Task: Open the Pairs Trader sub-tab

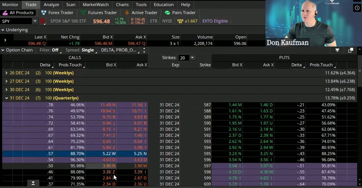Action: click(x=180, y=12)
